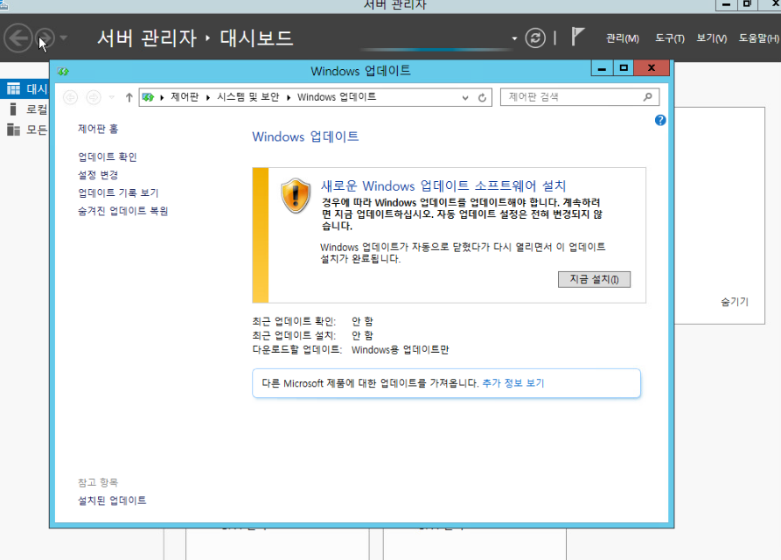Click Windows 업데이트 title bar icon
This screenshot has width=781, height=560.
click(x=63, y=71)
